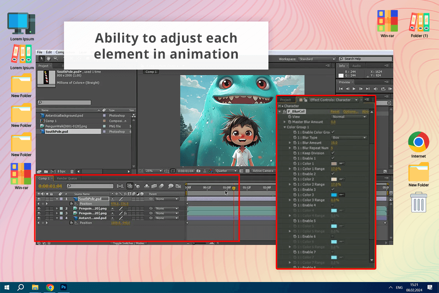Screen dimensions: 439x293
Task: Select the Comp 1 timeline tab
Action: coord(44,179)
